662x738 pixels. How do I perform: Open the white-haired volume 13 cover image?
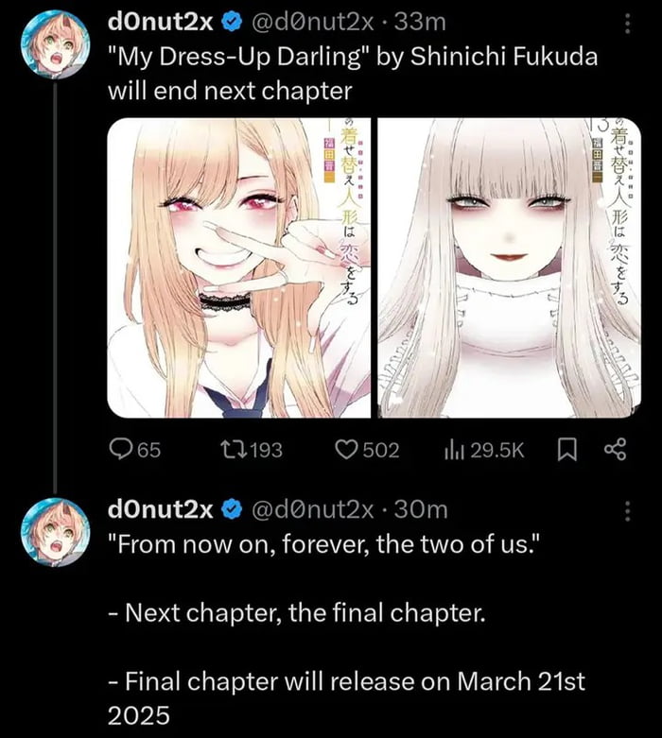pyautogui.click(x=510, y=267)
